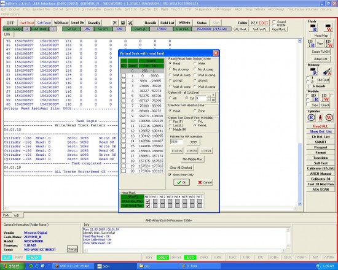The height and width of the screenshot is (270, 338).
Task: Switch to the LOG tab
Action: pyautogui.click(x=7, y=34)
